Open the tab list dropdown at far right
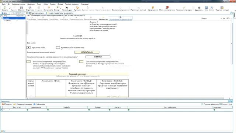Image resolution: width=236 pixels, height=133 pixels. pyautogui.click(x=232, y=13)
